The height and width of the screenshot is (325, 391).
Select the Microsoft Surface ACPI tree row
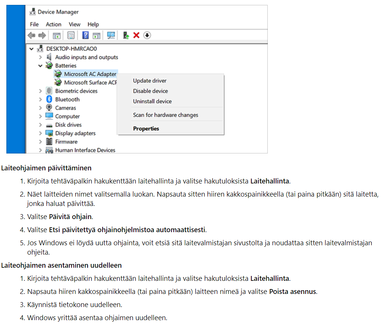click(x=85, y=82)
